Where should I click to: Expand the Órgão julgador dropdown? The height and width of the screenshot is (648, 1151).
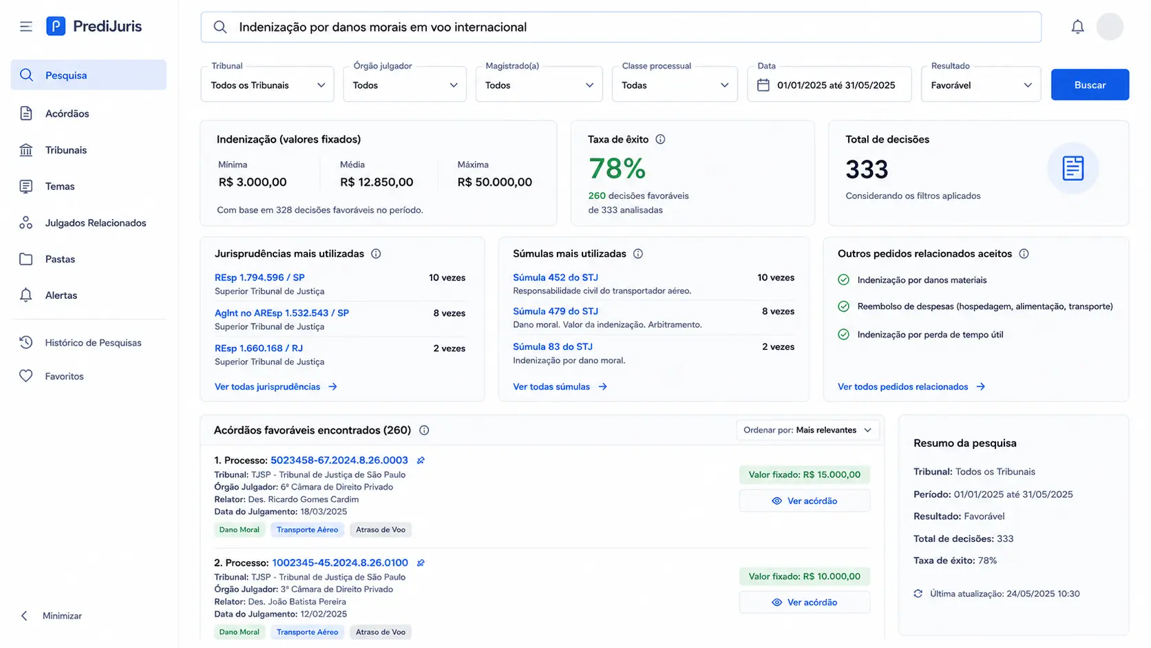pyautogui.click(x=405, y=85)
